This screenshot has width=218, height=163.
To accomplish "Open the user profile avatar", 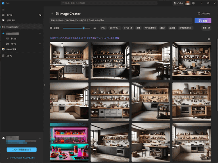I will (188, 3).
